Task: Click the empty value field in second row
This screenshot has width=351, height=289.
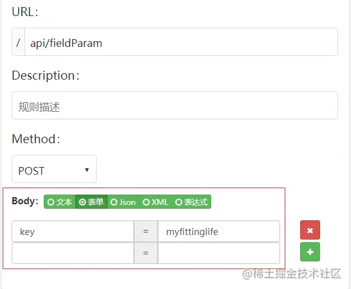Action: coord(219,253)
